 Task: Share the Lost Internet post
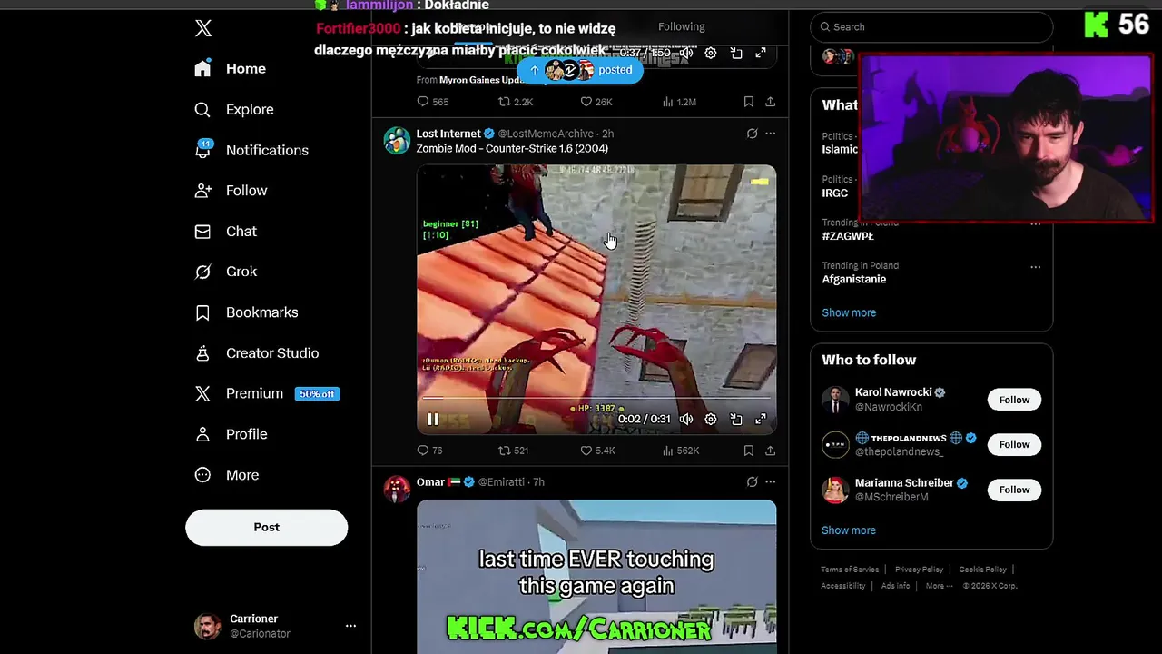click(770, 451)
